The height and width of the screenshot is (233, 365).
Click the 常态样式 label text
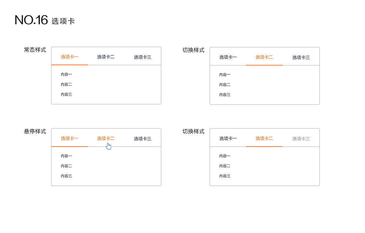tap(34, 50)
